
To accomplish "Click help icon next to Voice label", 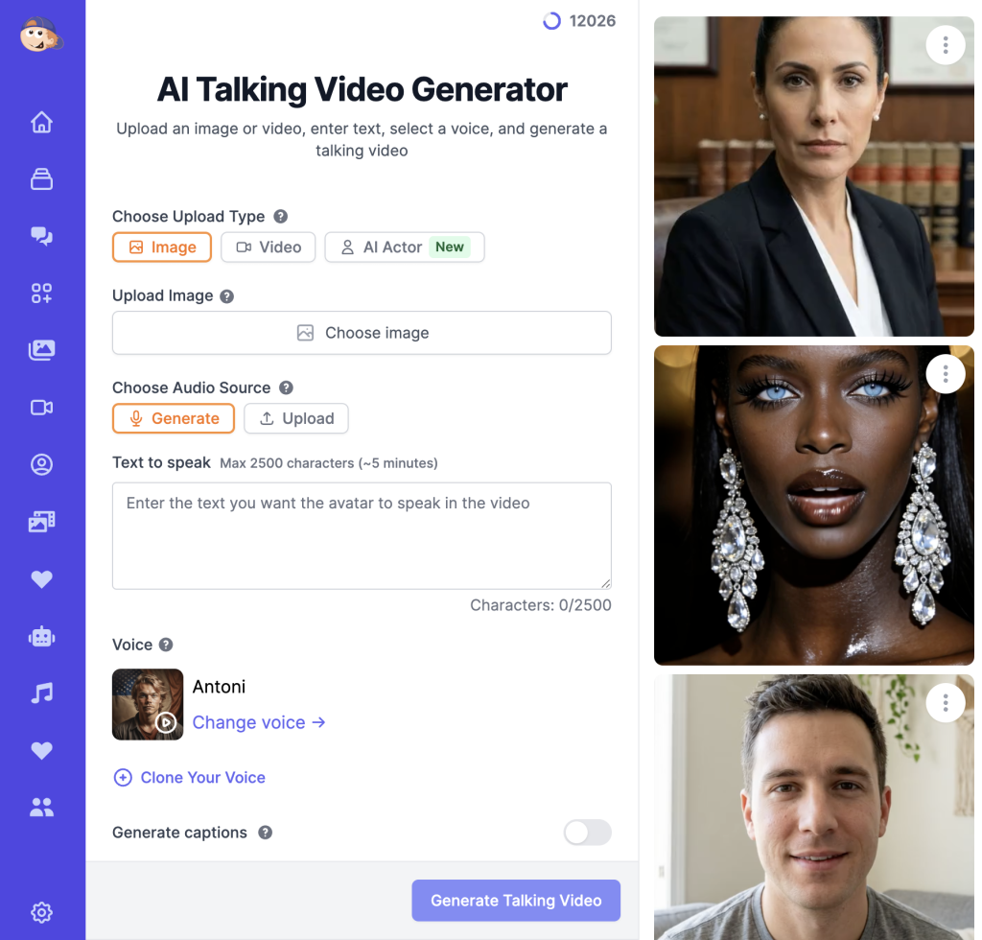I will (166, 645).
